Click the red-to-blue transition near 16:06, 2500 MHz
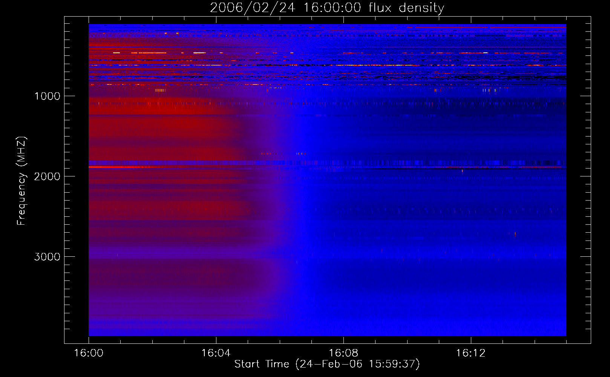Viewport: 610px width, 377px height. (x=279, y=216)
